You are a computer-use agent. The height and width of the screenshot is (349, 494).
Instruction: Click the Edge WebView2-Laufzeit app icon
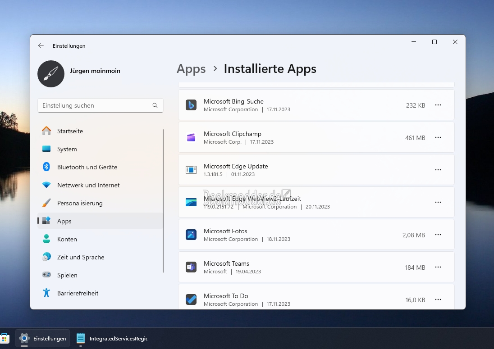[191, 202]
